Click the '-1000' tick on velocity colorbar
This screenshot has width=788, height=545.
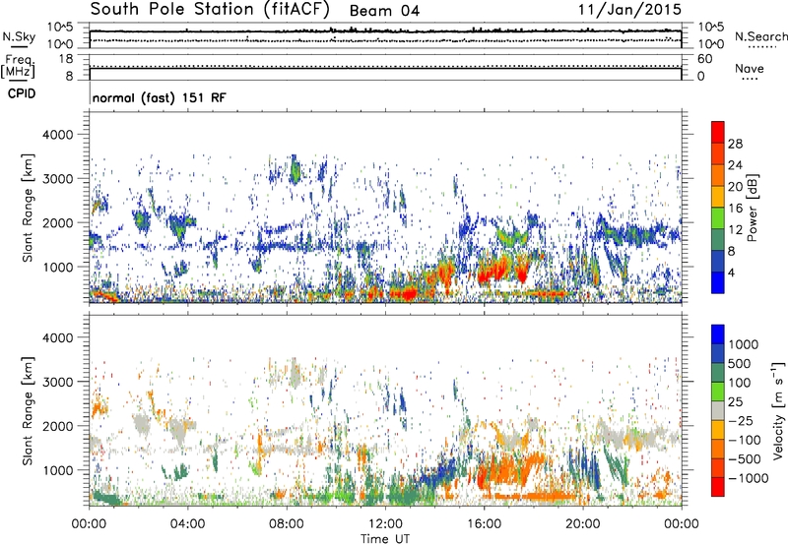pos(749,478)
